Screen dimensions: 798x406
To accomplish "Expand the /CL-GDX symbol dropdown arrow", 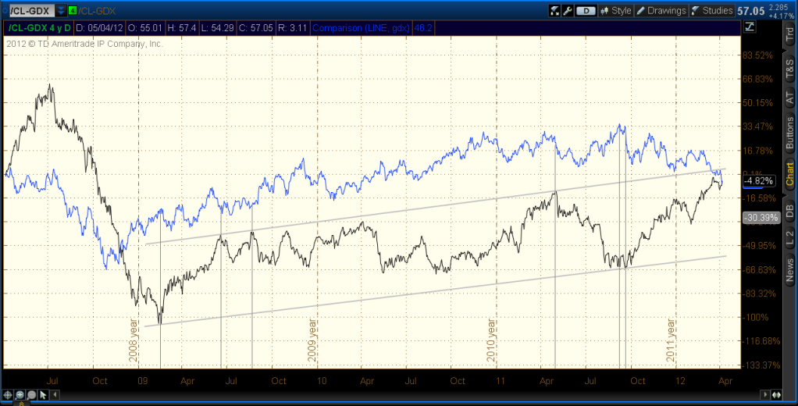I will [61, 11].
